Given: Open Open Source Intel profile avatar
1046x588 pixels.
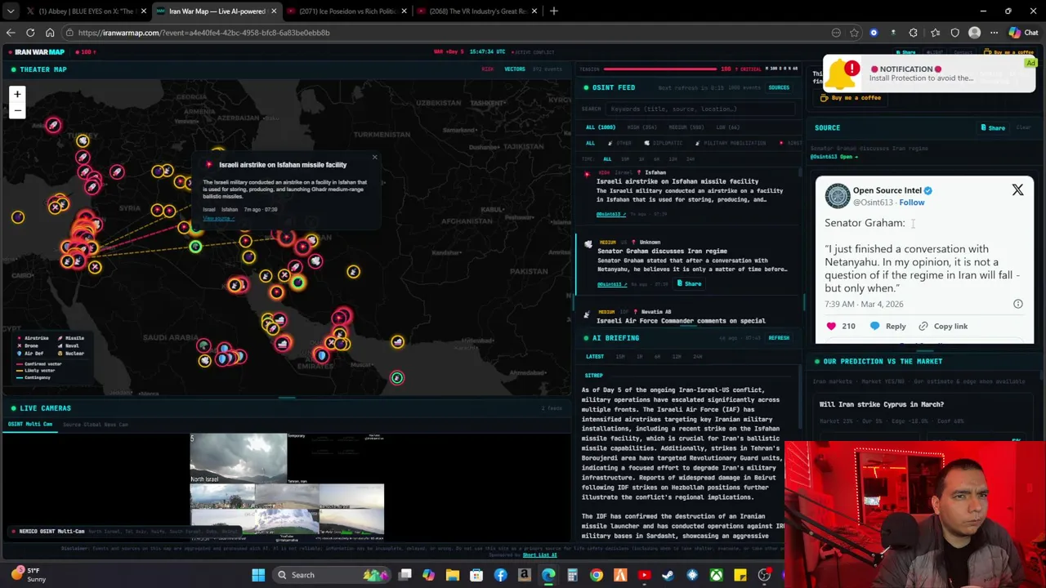Looking at the screenshot, I should (837, 196).
